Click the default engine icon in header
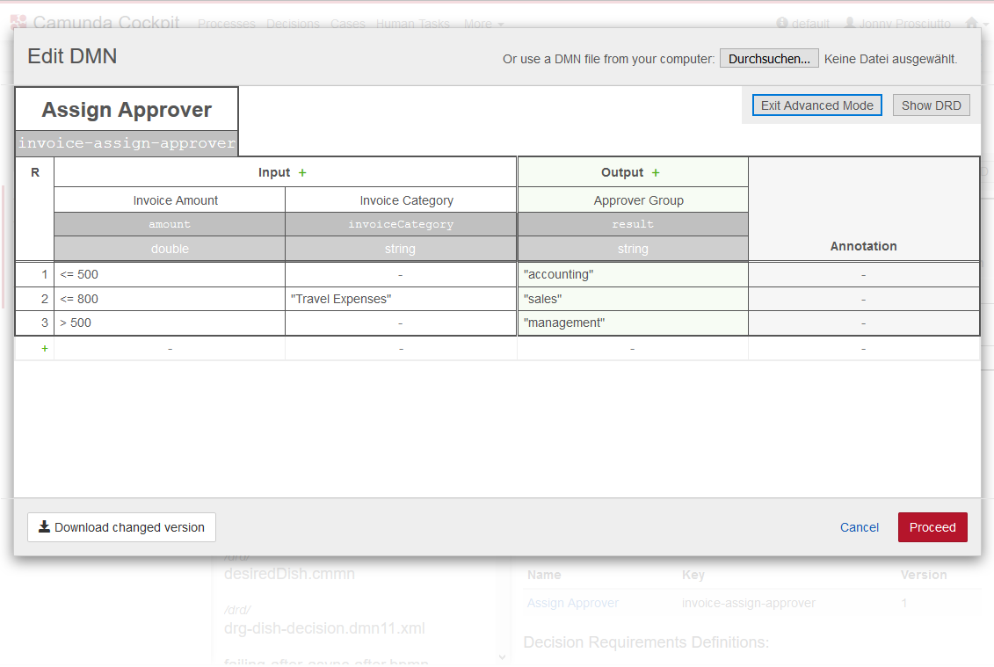The image size is (994, 667). click(x=782, y=24)
